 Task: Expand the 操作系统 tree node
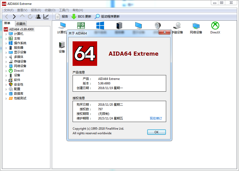pos(6,43)
